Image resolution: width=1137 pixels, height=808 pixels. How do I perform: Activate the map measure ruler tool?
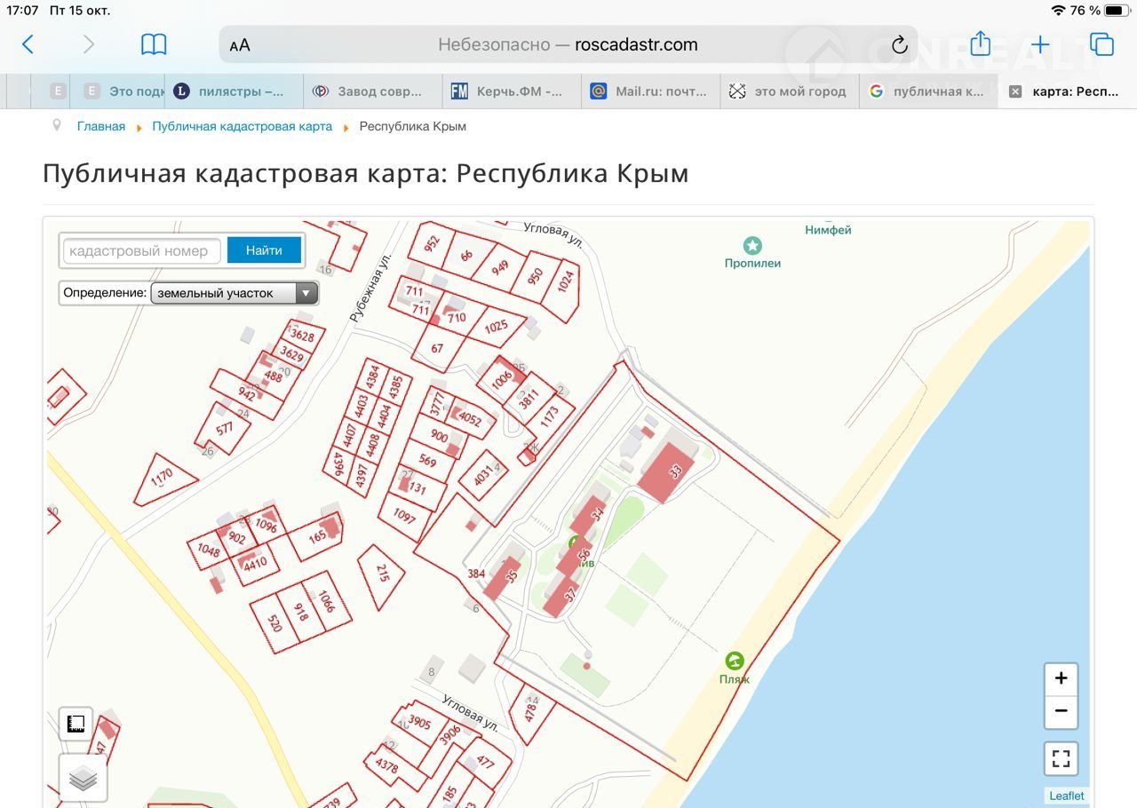pyautogui.click(x=76, y=724)
